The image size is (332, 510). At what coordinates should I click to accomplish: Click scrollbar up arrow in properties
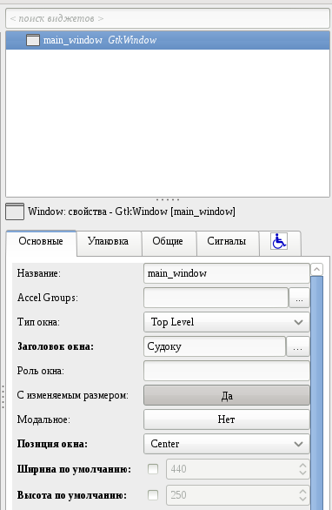pyautogui.click(x=316, y=269)
